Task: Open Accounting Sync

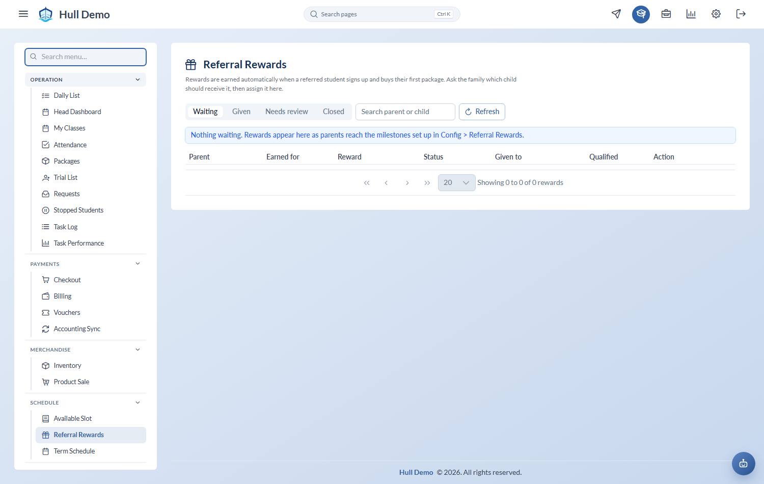Action: [91, 329]
